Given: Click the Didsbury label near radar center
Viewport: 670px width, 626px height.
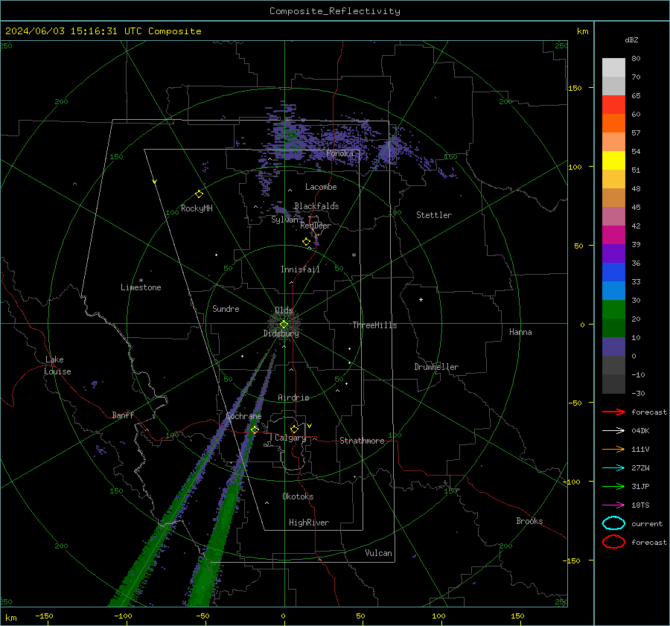Looking at the screenshot, I should coord(281,333).
